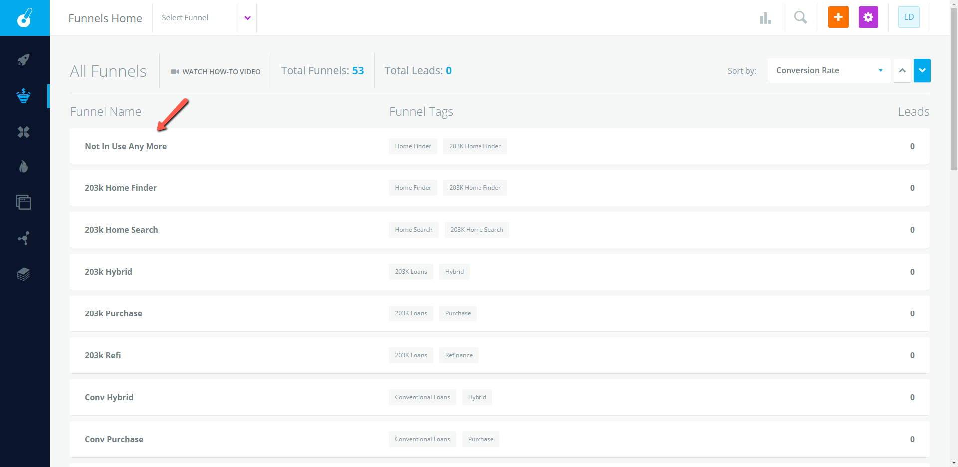Click Purchase tag in 203k Purchase row
Viewport: 958px width, 467px height.
tap(458, 313)
